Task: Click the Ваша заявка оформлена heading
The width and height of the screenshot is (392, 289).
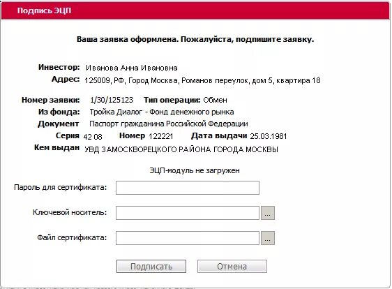Action: point(195,40)
